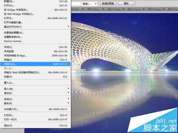Select 打开为智能对象... menu entry

click(35, 22)
